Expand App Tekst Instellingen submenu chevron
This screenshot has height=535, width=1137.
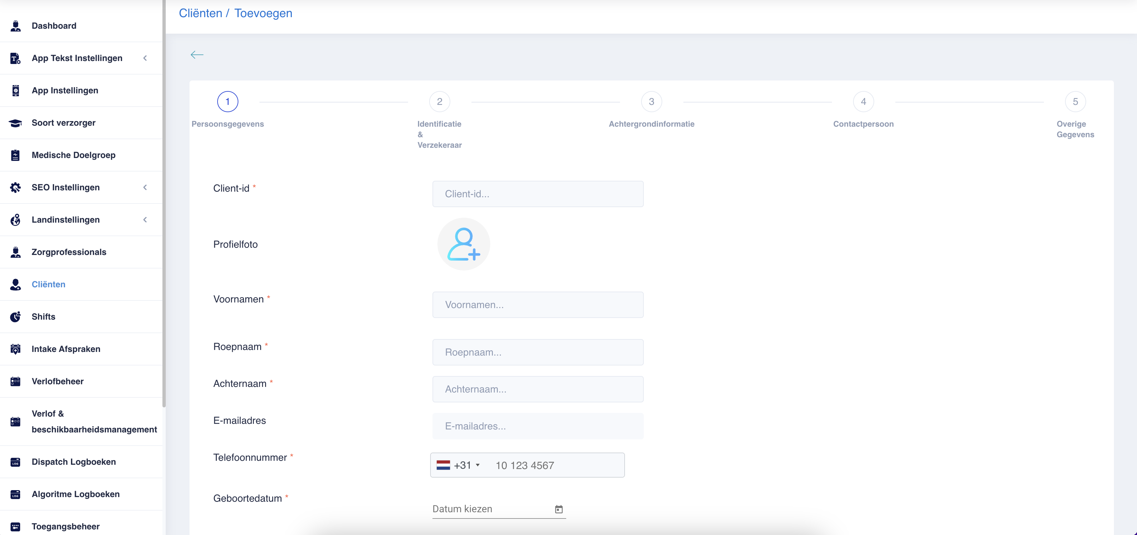145,58
